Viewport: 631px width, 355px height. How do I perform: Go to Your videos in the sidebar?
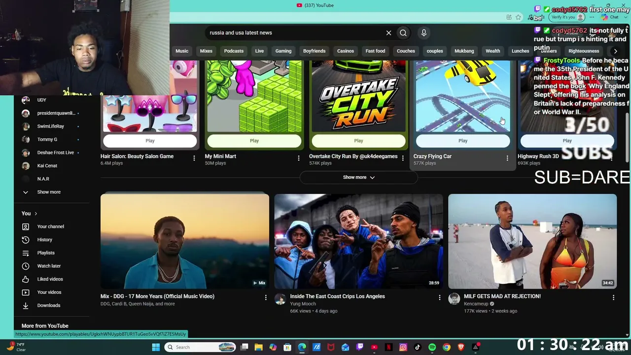49,292
